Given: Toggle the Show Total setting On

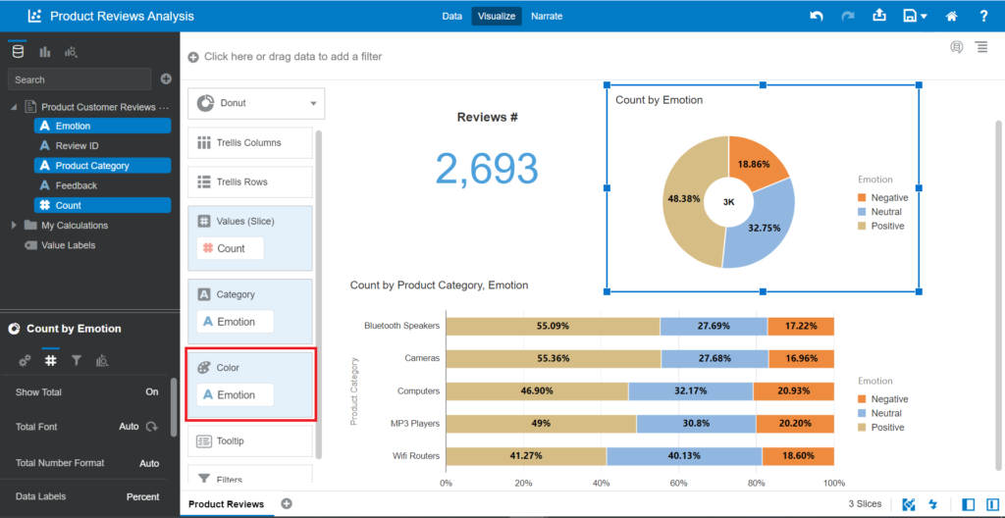Looking at the screenshot, I should pos(152,391).
